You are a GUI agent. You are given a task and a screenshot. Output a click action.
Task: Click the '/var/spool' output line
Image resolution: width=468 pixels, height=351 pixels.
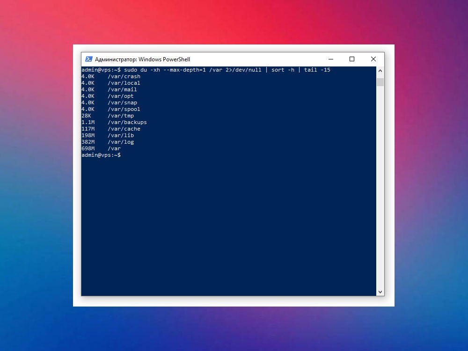coord(111,109)
